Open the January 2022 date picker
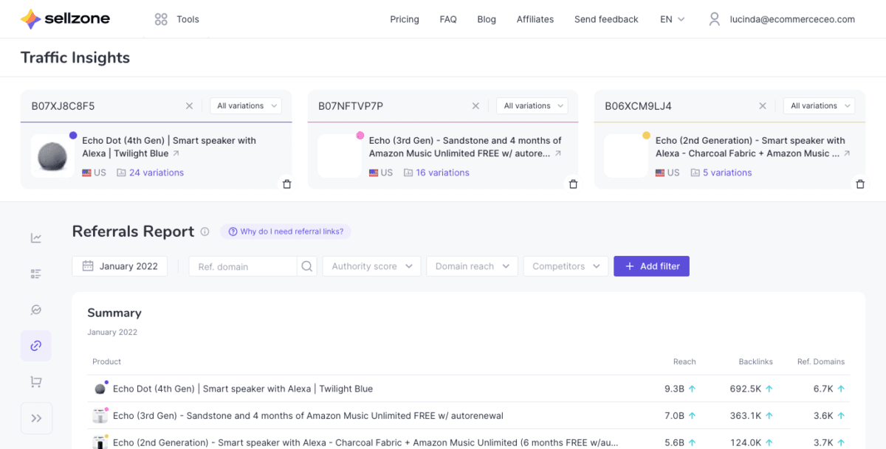Screen dimensions: 886x449 (120, 266)
